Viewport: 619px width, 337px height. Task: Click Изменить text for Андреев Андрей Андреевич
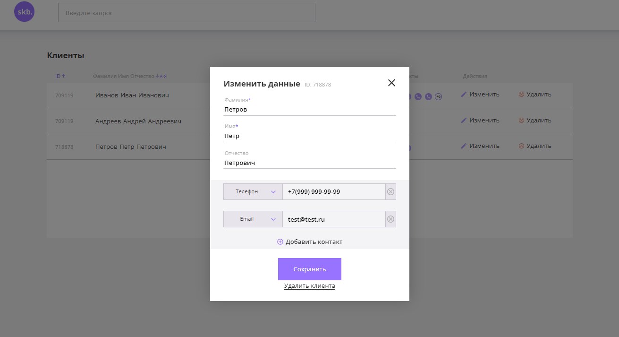point(484,120)
